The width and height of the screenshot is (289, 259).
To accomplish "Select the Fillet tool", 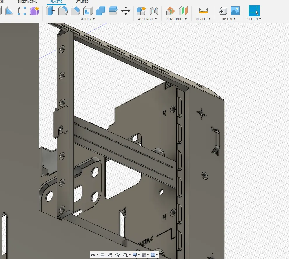I will point(63,11).
